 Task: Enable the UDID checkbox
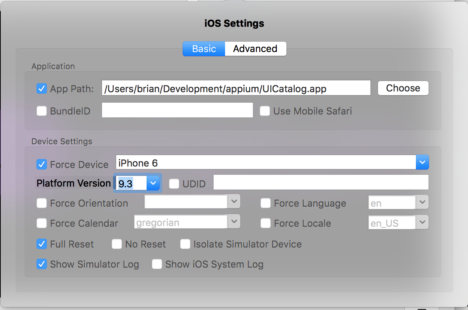pyautogui.click(x=174, y=184)
